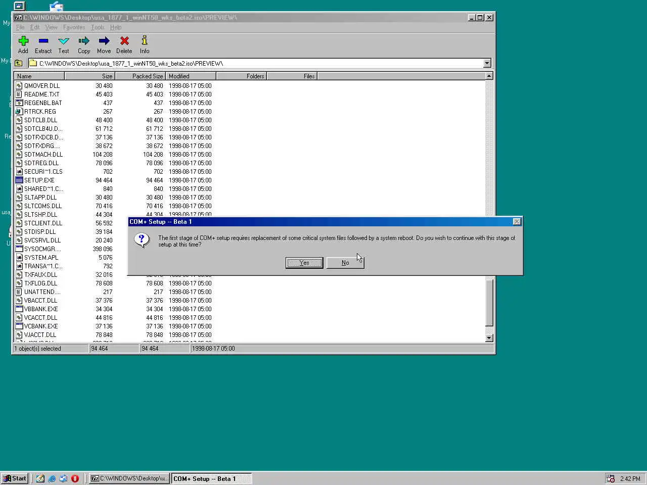
Task: Open the Favorites menu
Action: 74,27
